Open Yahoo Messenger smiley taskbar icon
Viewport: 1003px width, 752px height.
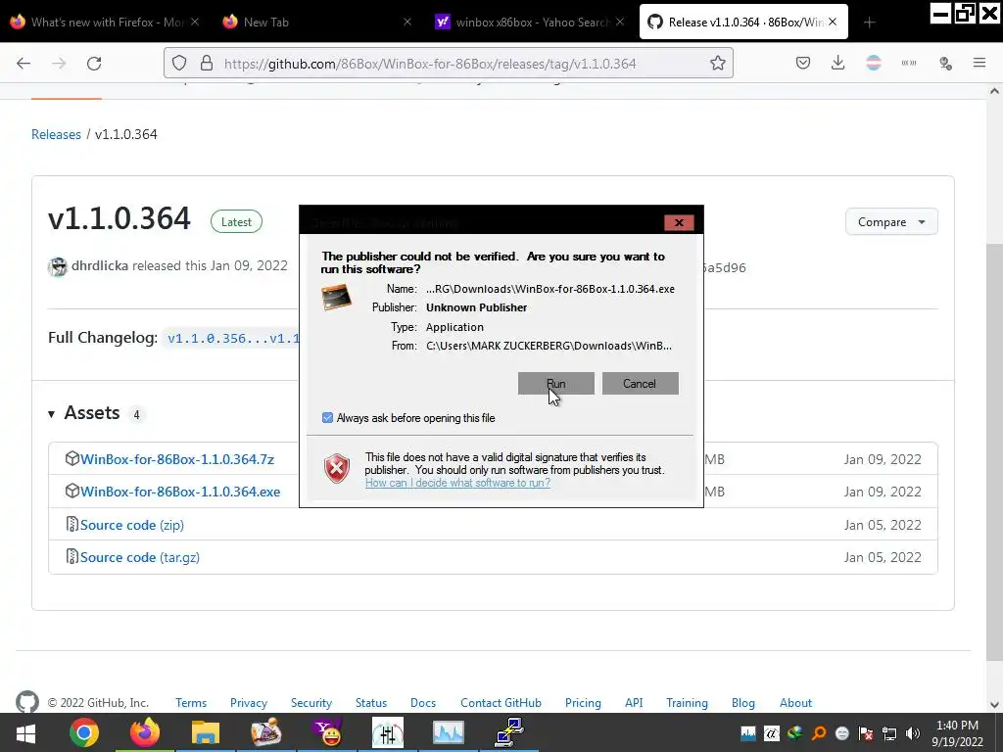pyautogui.click(x=328, y=732)
